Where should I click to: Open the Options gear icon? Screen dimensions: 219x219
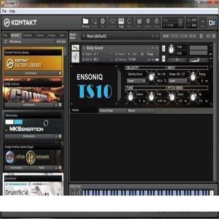pyautogui.click(x=148, y=23)
